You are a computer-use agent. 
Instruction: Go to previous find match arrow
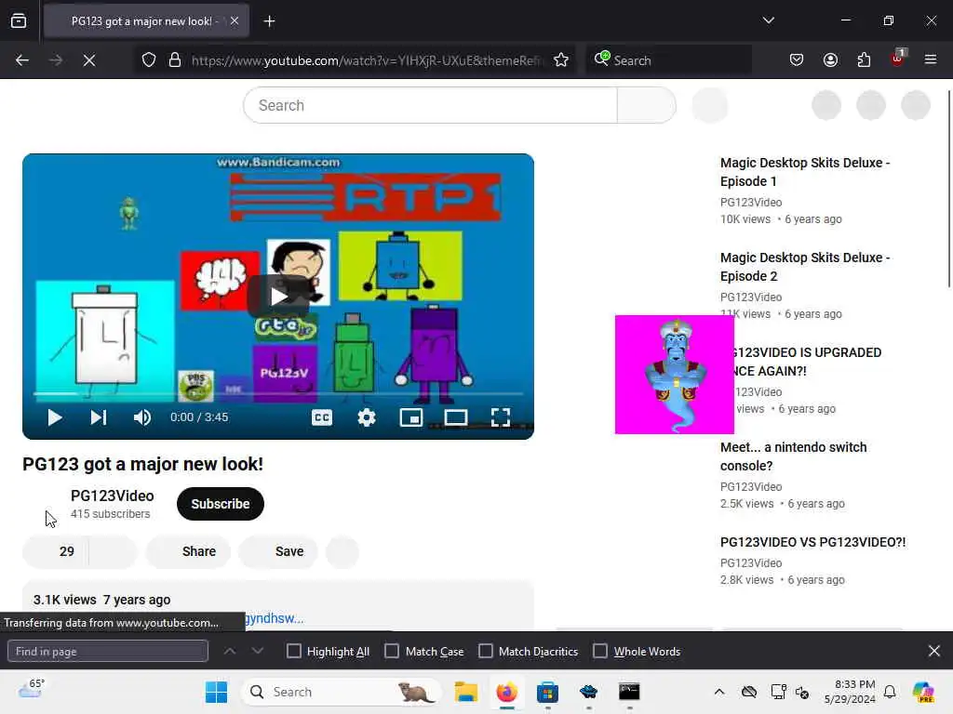click(230, 651)
